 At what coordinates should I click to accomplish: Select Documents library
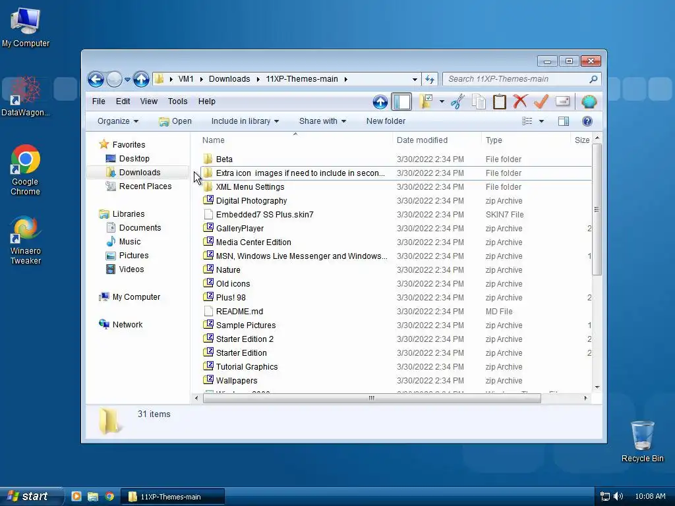[x=140, y=228]
